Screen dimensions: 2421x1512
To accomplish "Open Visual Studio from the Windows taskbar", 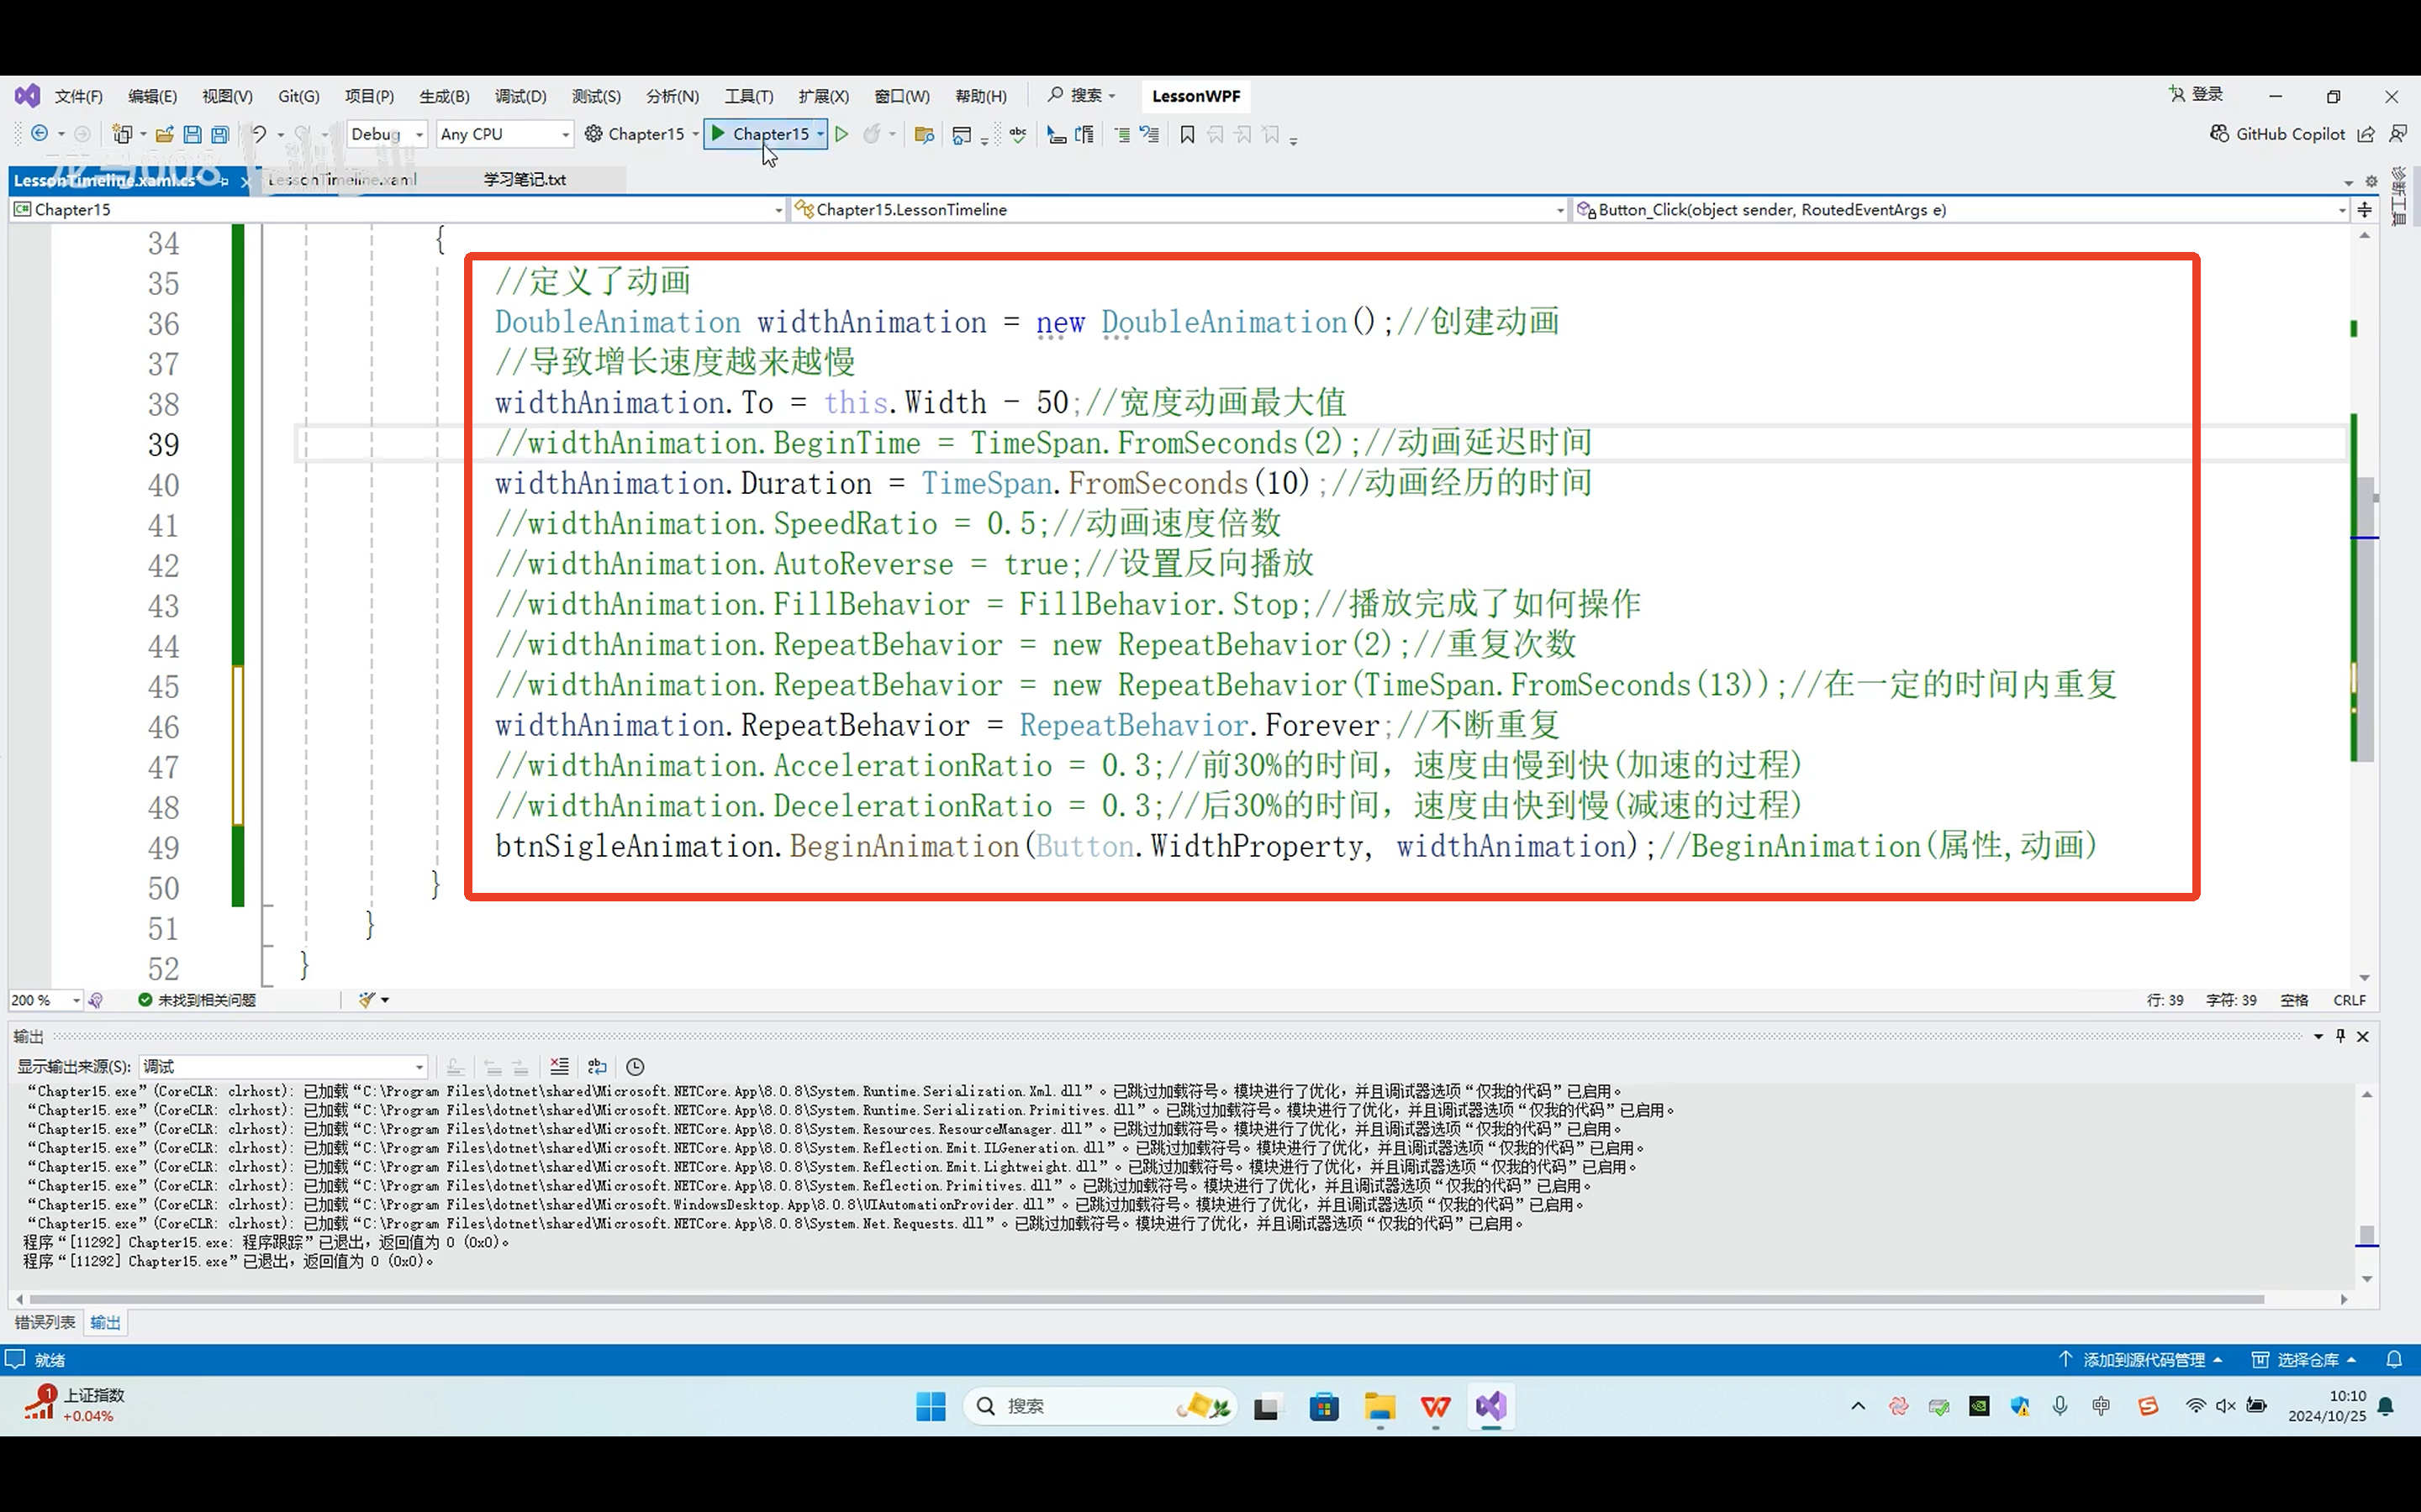I will click(1490, 1406).
